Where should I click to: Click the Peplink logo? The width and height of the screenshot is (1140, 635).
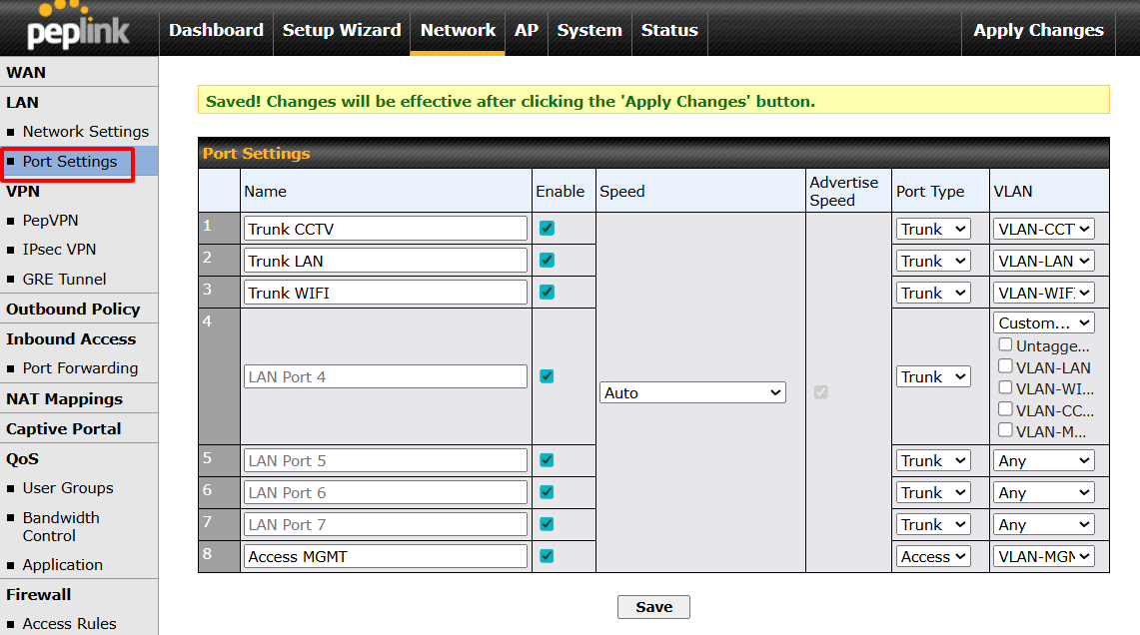click(78, 28)
